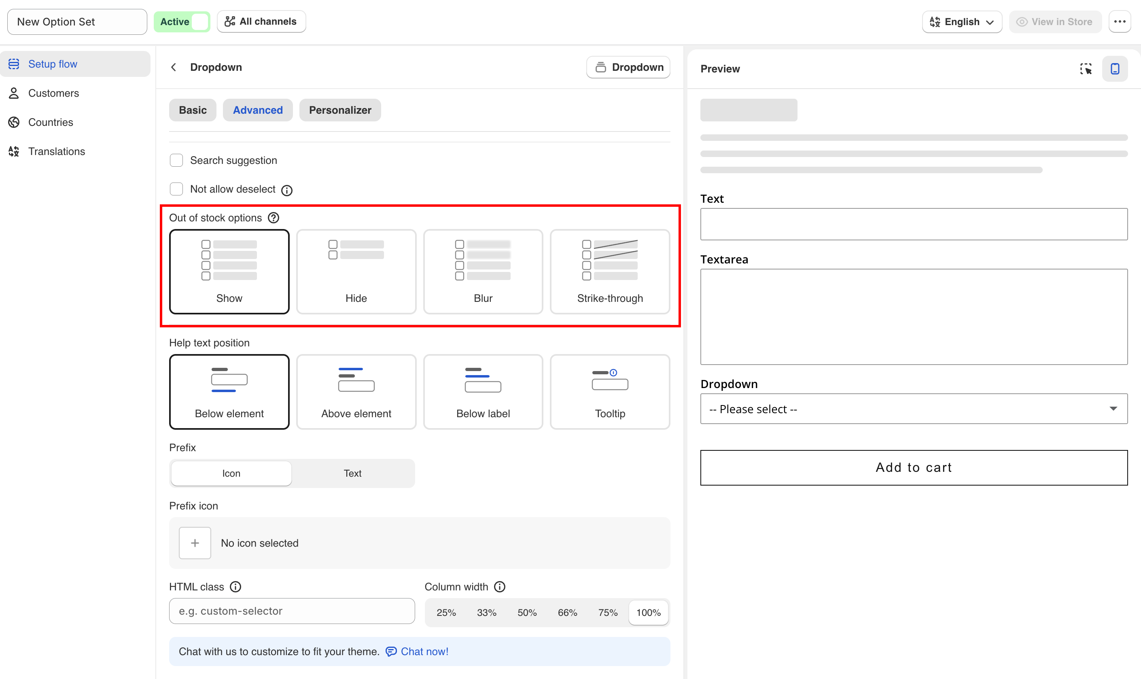
Task: Open Setup flow in sidebar
Action: pyautogui.click(x=75, y=64)
